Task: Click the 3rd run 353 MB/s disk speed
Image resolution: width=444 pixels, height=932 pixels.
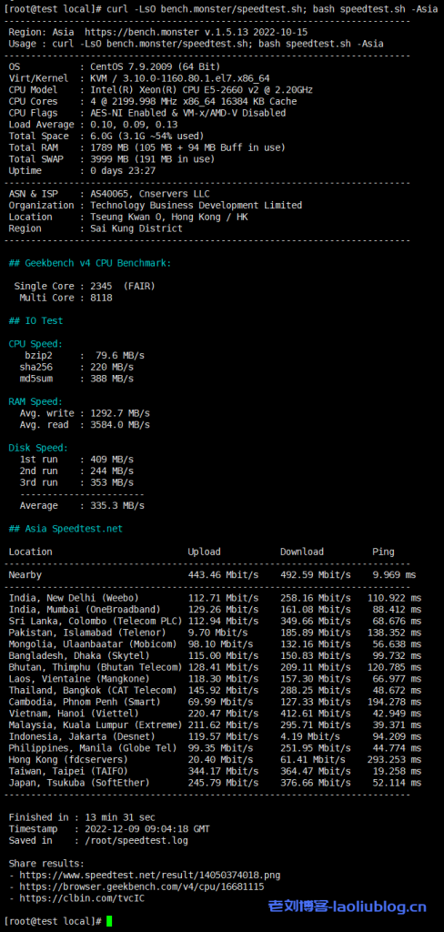Action: pyautogui.click(x=112, y=482)
